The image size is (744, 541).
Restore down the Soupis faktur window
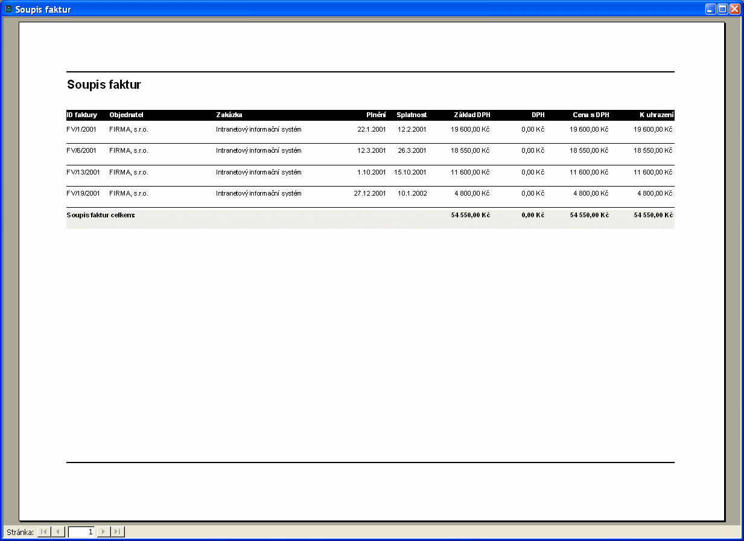tap(723, 9)
